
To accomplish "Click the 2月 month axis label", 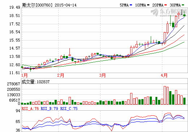I will (x=61, y=75).
